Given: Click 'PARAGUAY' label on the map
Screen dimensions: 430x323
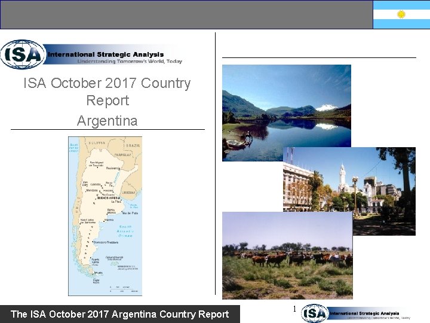Looking at the screenshot, I should point(122,155).
